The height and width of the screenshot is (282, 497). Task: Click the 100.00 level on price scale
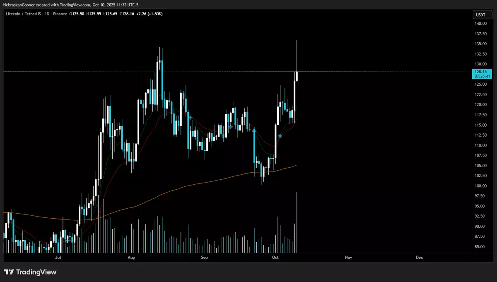click(x=480, y=186)
